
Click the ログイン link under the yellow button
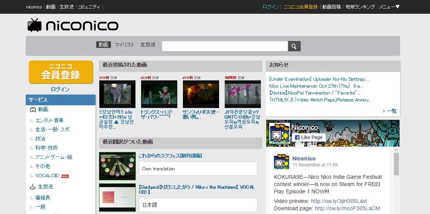60,89
